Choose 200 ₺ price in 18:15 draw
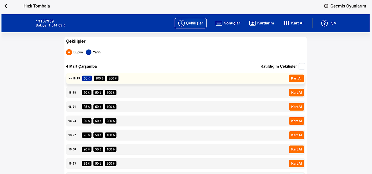This screenshot has height=174, width=372. pyautogui.click(x=113, y=79)
